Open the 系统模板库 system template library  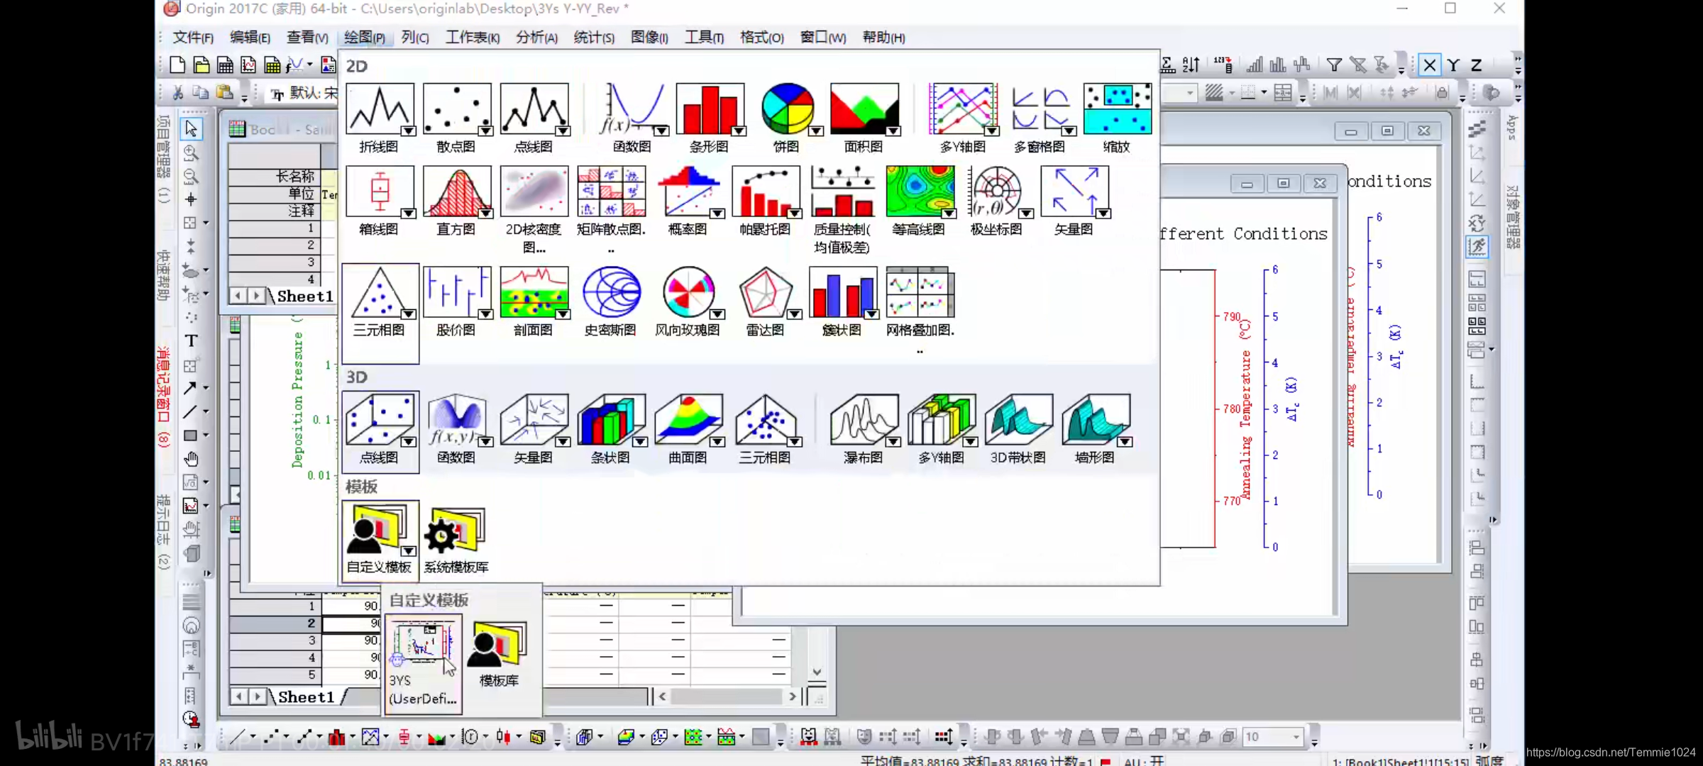(456, 531)
